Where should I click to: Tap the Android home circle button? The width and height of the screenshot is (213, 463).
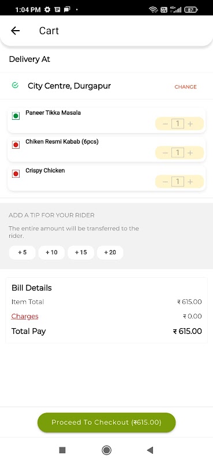[x=106, y=450]
